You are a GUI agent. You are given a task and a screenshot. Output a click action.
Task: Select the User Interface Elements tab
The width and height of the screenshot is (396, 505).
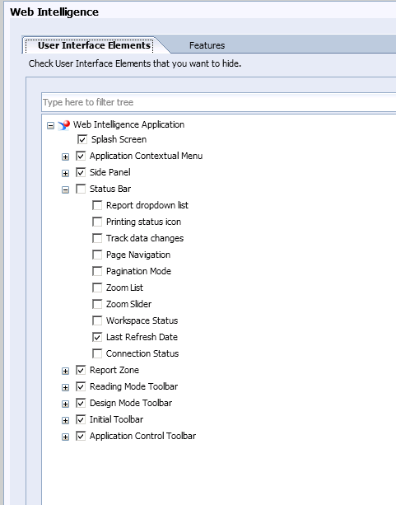coord(94,45)
